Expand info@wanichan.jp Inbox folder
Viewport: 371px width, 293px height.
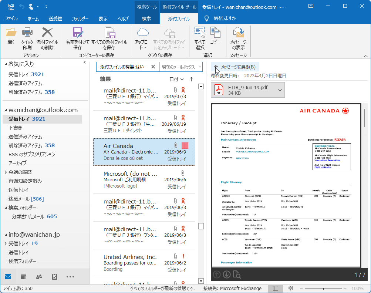pos(6,243)
